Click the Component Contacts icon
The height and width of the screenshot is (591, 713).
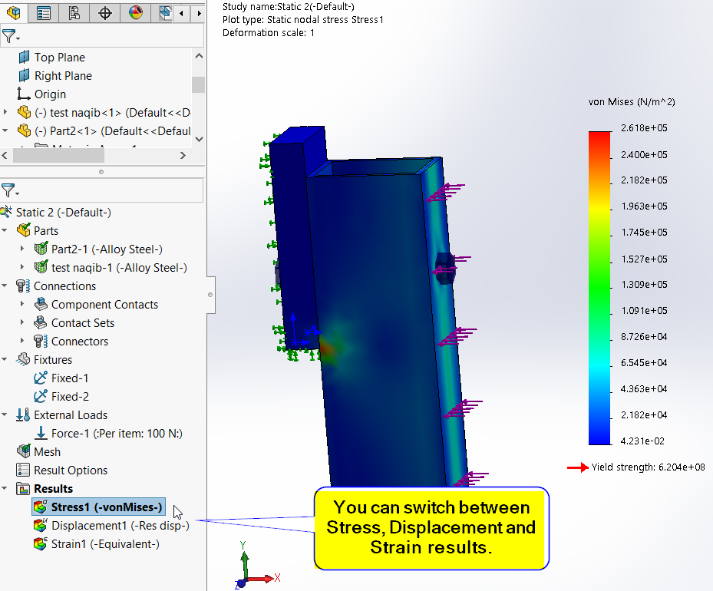click(x=41, y=304)
